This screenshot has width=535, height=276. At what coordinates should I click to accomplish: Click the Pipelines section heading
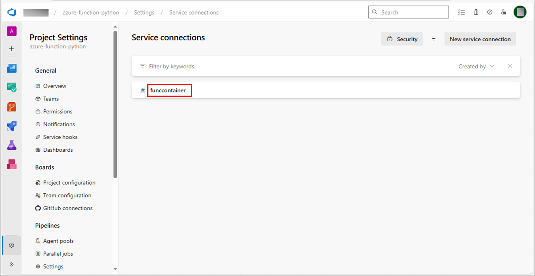point(47,226)
